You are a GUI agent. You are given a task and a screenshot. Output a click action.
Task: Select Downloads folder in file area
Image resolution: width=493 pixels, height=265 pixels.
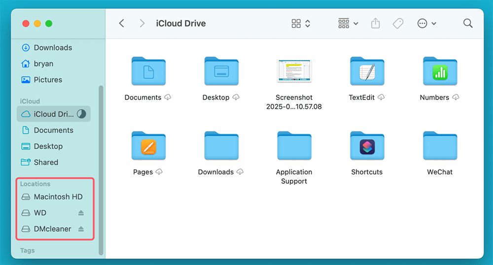point(221,146)
